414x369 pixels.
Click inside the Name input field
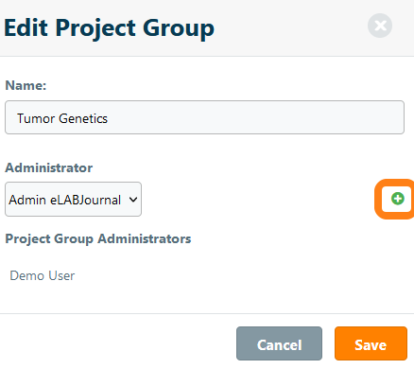pyautogui.click(x=204, y=117)
